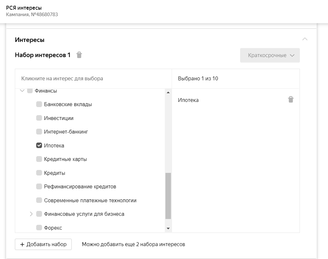Open the Краткосрочные dropdown
Viewport: 328px width, 259px height.
point(270,55)
